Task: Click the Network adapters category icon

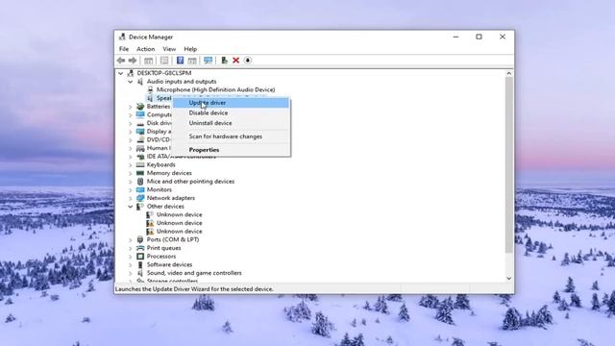Action: [x=140, y=198]
